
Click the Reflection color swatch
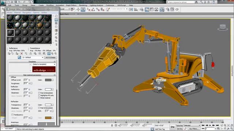click(x=48, y=90)
